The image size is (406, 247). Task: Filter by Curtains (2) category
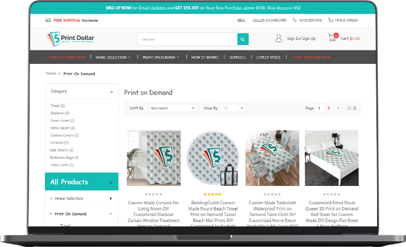click(x=60, y=143)
